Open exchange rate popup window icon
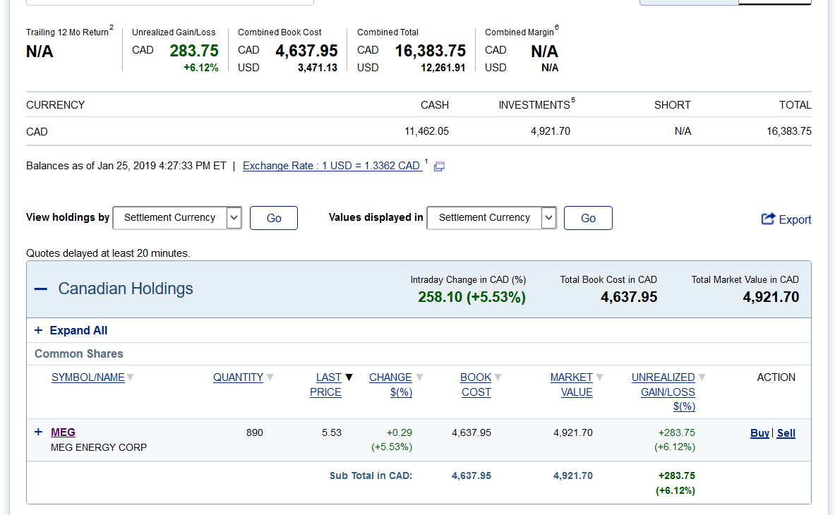The image size is (835, 515). [439, 166]
